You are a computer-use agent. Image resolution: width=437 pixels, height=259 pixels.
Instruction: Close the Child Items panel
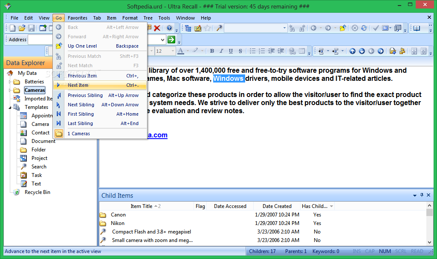(x=428, y=195)
